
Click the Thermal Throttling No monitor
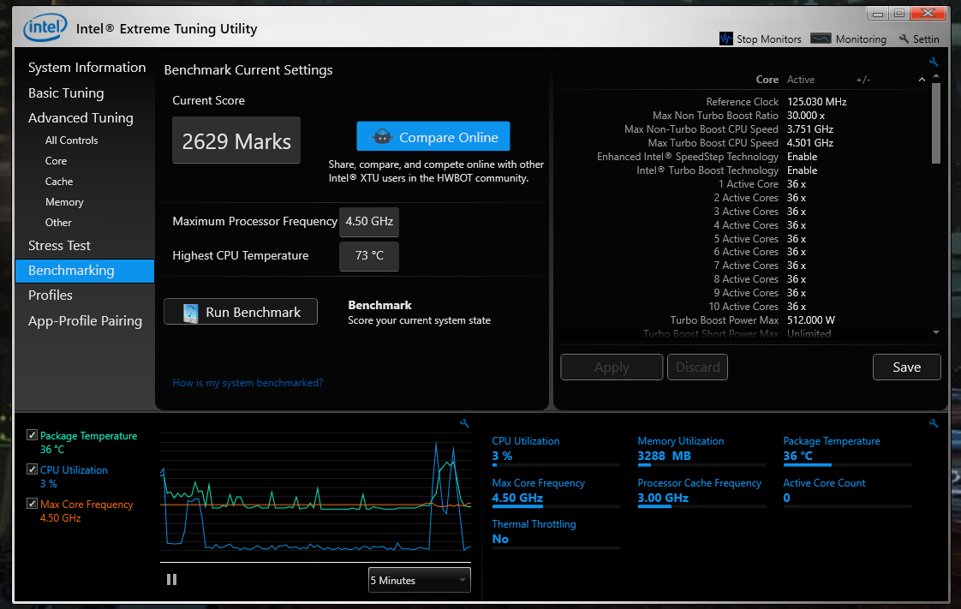(x=556, y=533)
